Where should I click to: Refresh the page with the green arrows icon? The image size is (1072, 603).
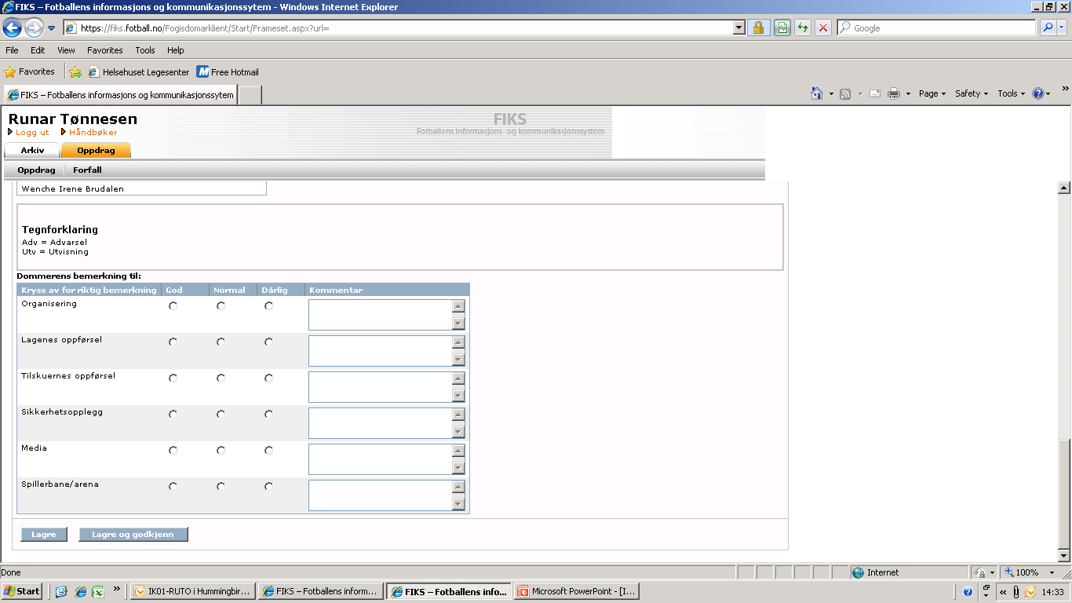803,27
